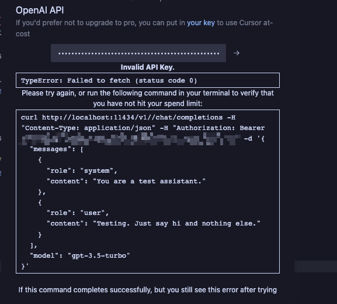Click the 'Please try again' instruction text
Viewport: 337px width, 304px height.
148,98
